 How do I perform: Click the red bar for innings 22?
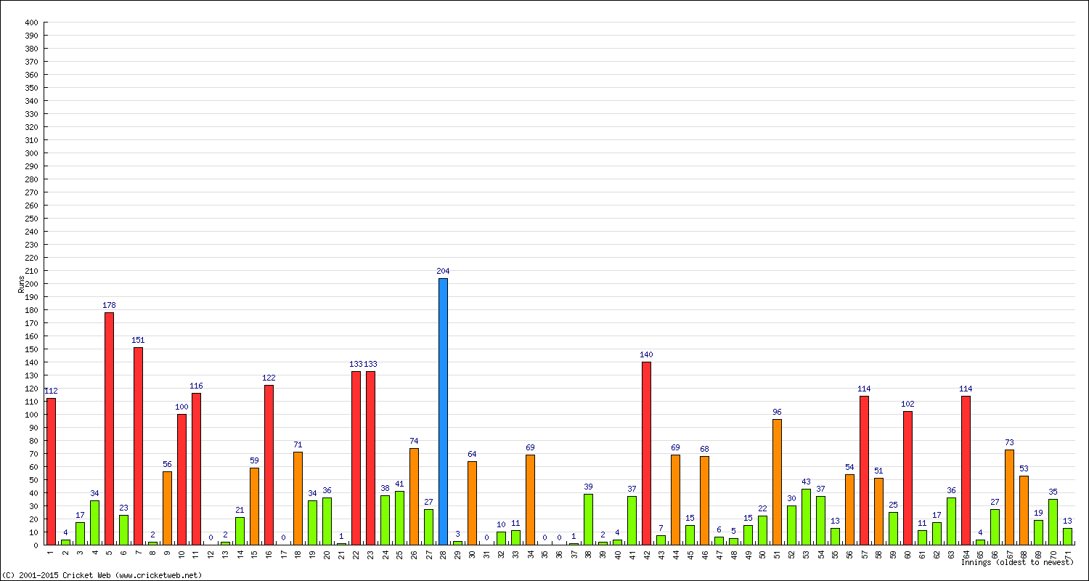[x=356, y=458]
